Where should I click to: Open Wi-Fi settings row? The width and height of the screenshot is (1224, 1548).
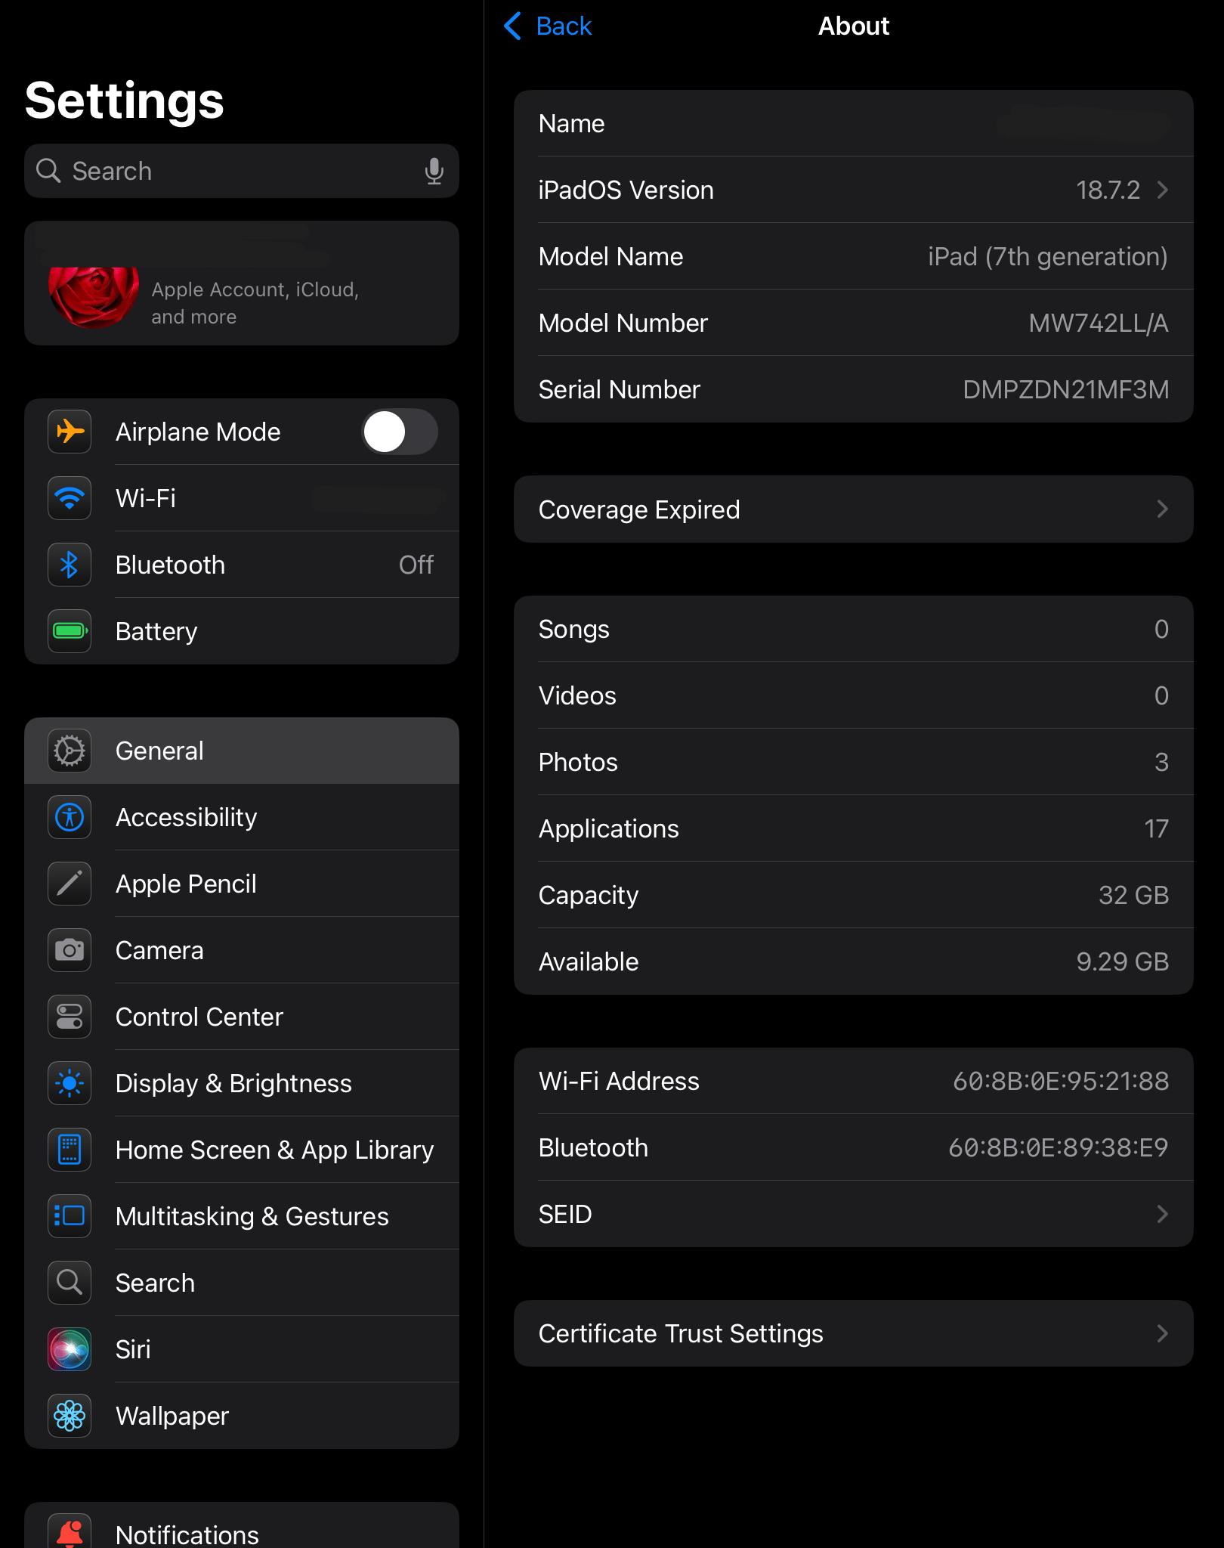point(242,498)
